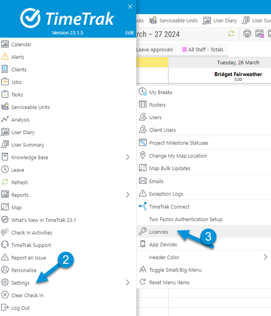Toggle Small/Big Menu option
This screenshot has width=271, height=316.
point(175,270)
